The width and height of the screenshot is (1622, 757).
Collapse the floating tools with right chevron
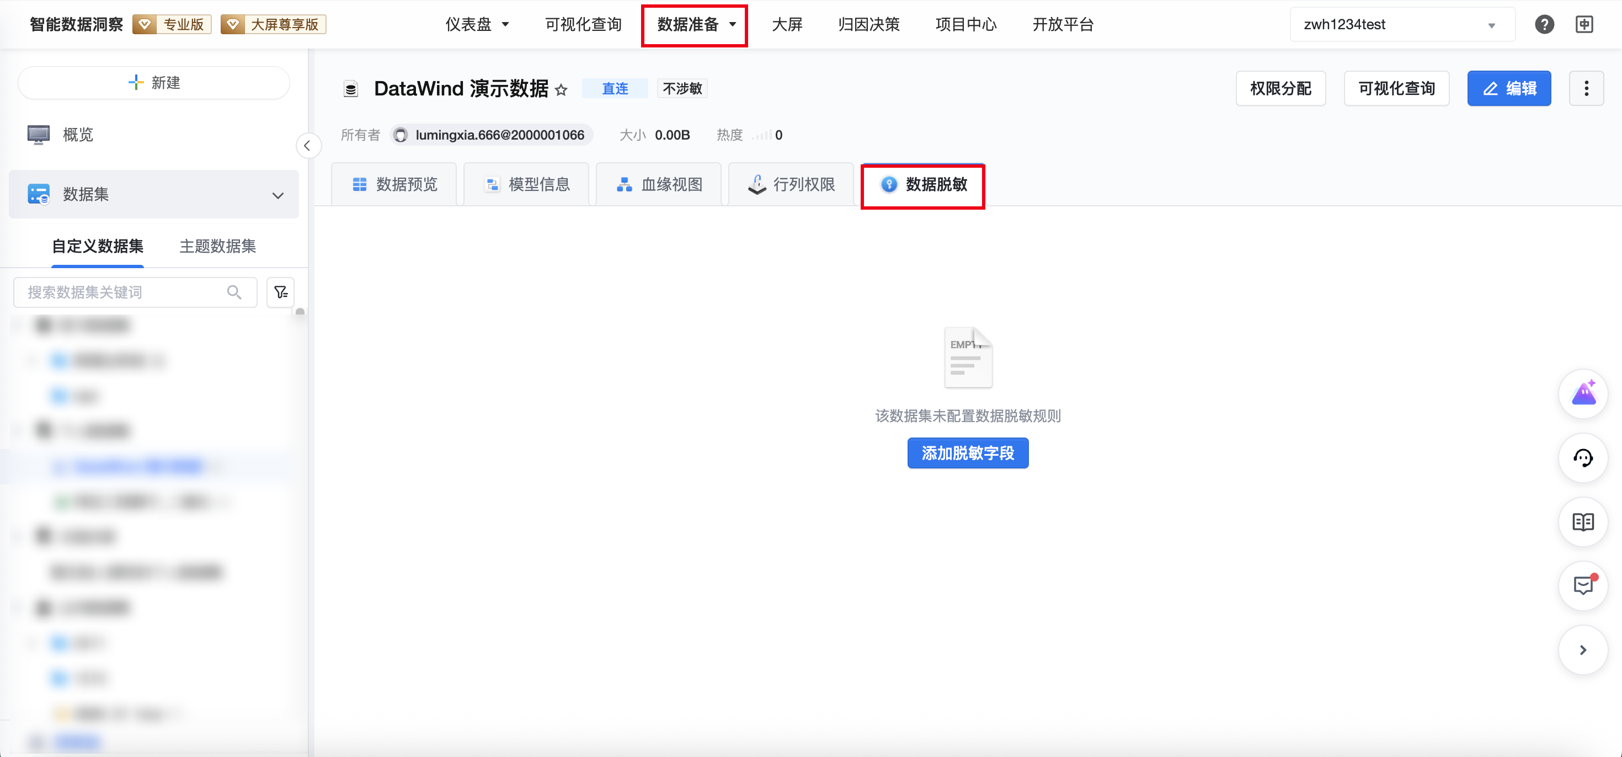1583,650
